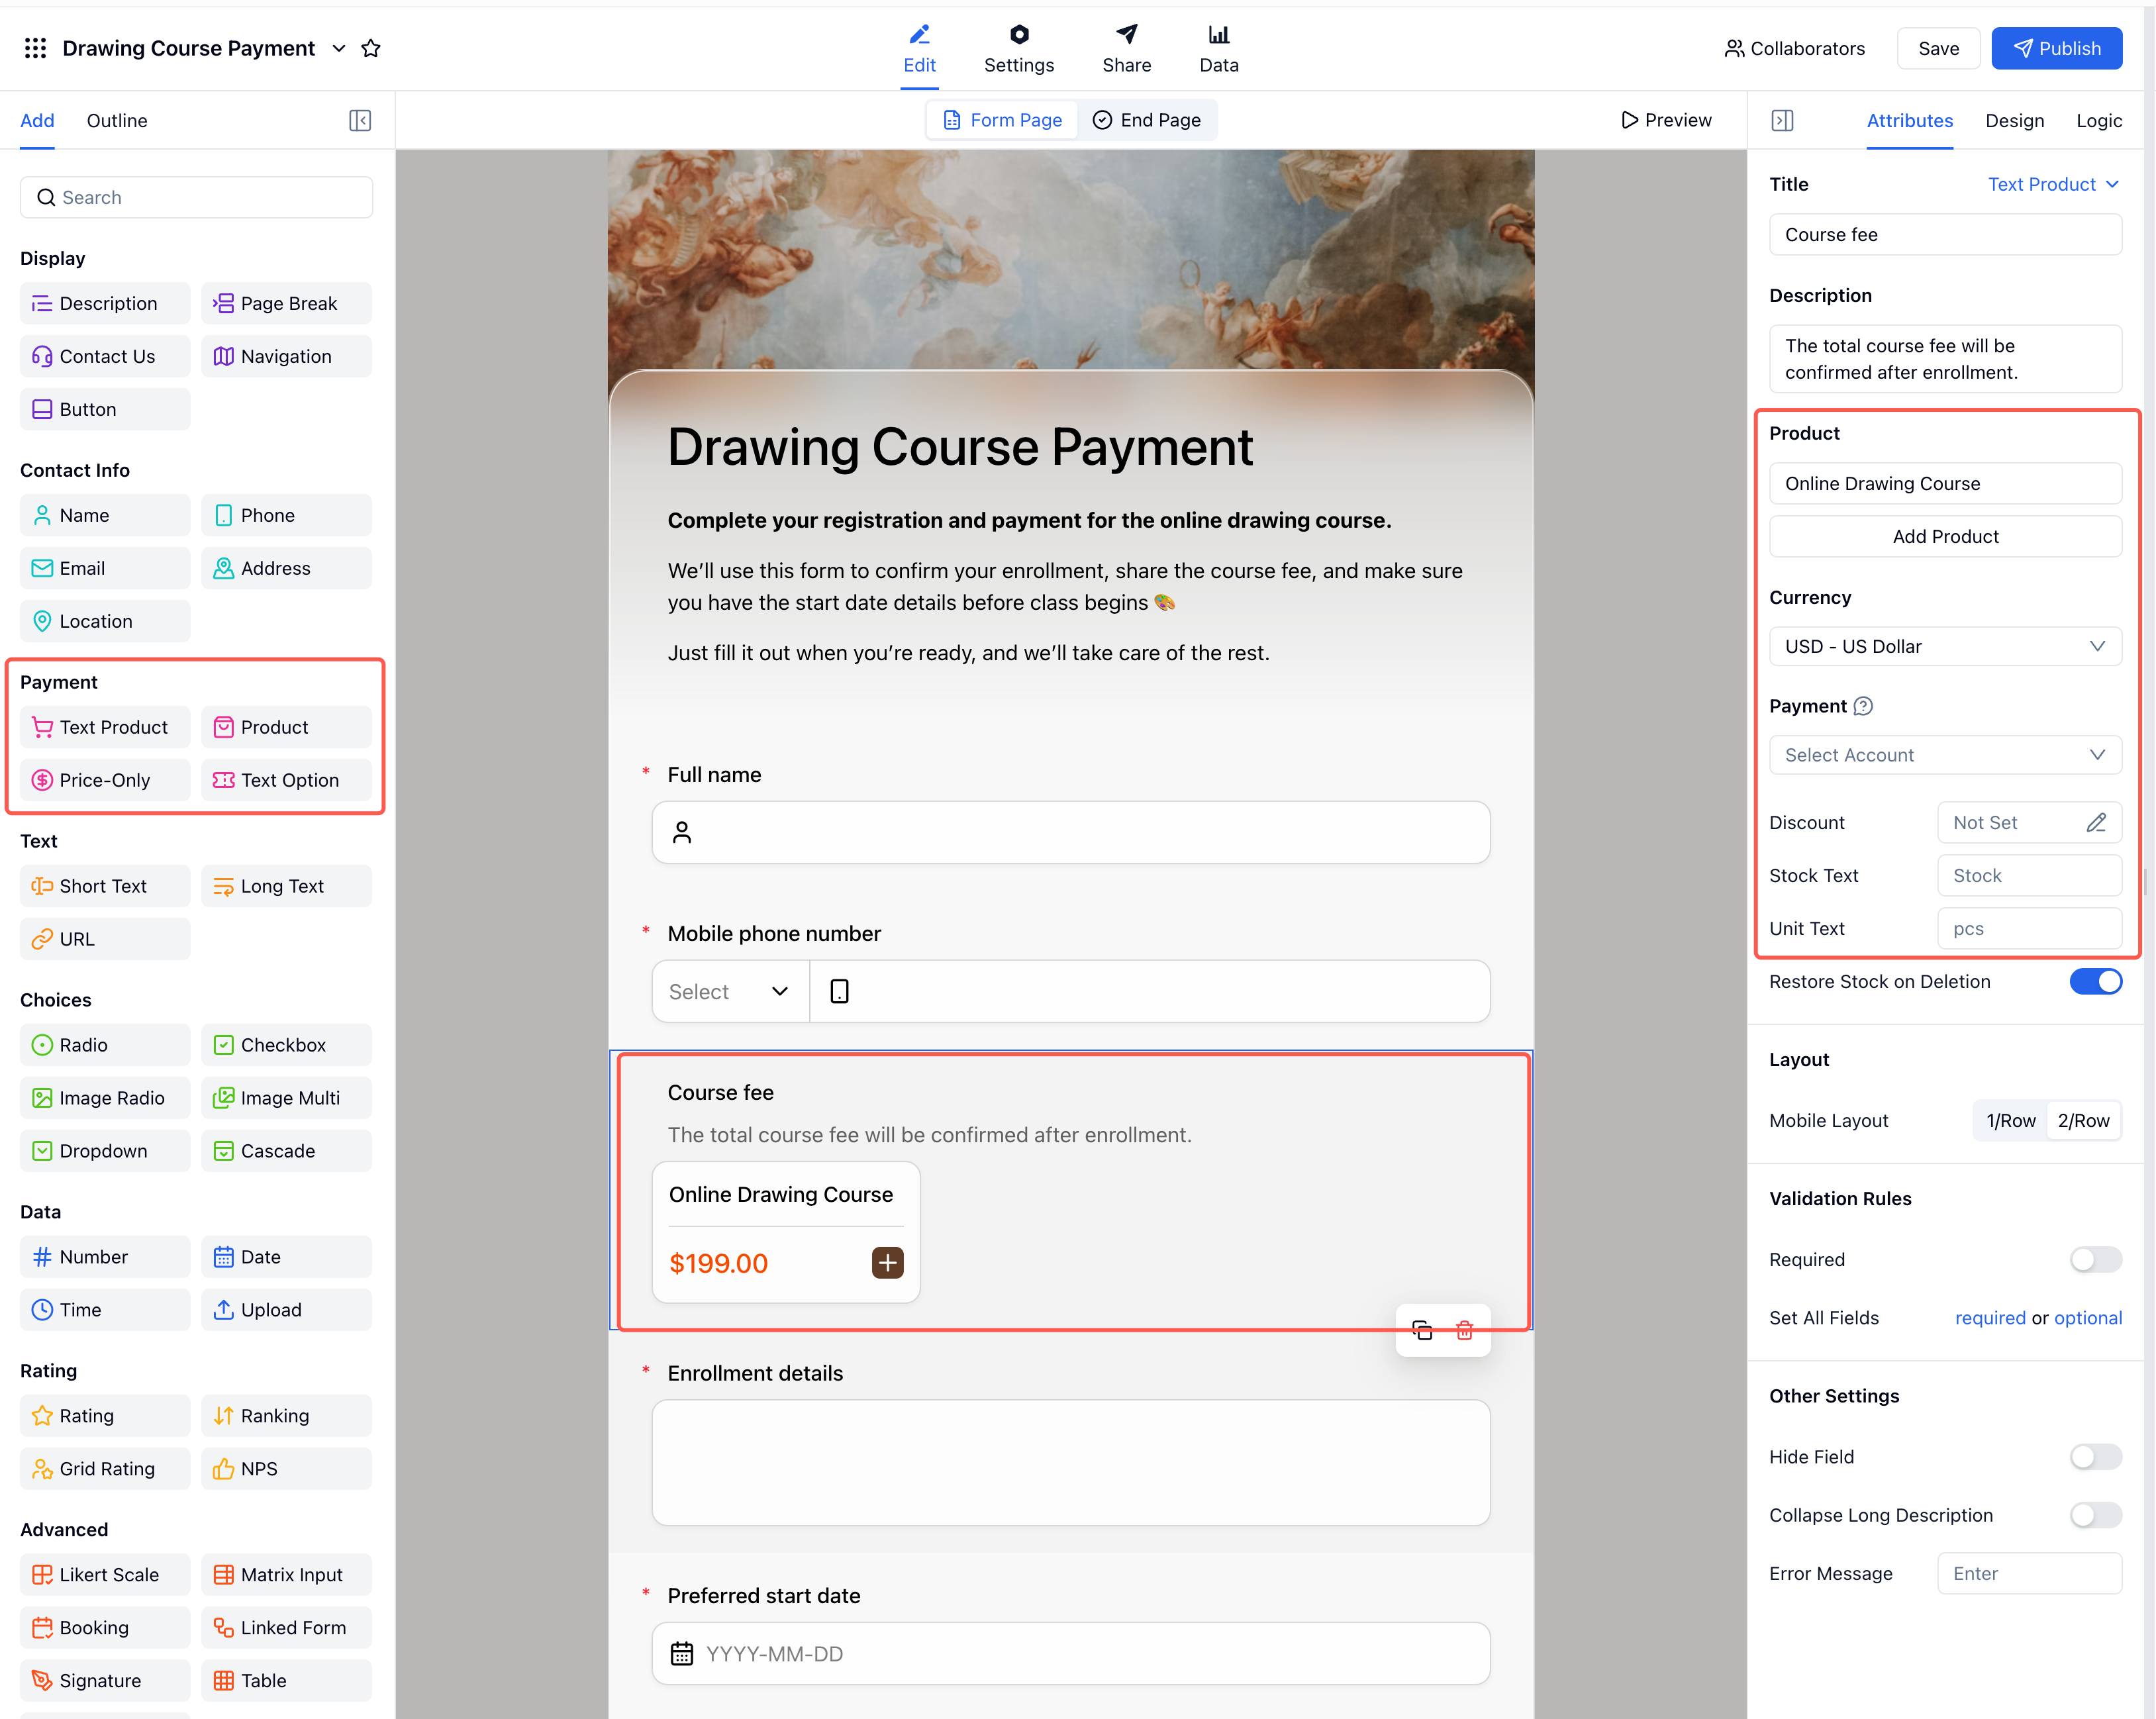Open the Currency dropdown

1944,646
